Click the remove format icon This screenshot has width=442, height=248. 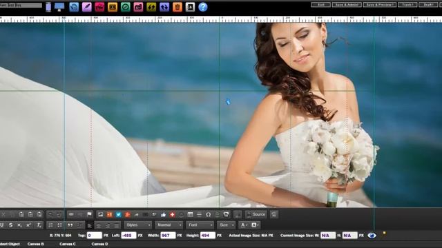point(39,225)
